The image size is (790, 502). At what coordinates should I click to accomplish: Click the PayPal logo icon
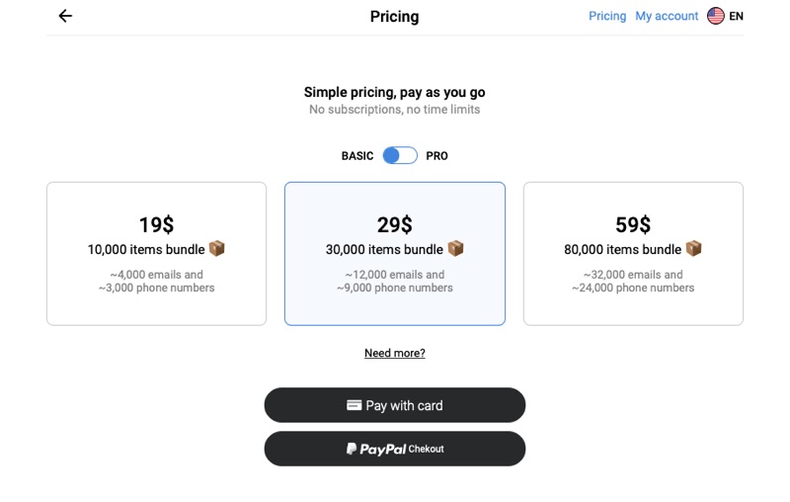point(352,449)
